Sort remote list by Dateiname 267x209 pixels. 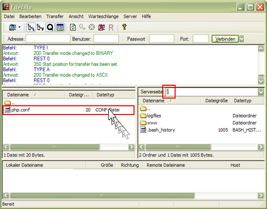point(169,101)
